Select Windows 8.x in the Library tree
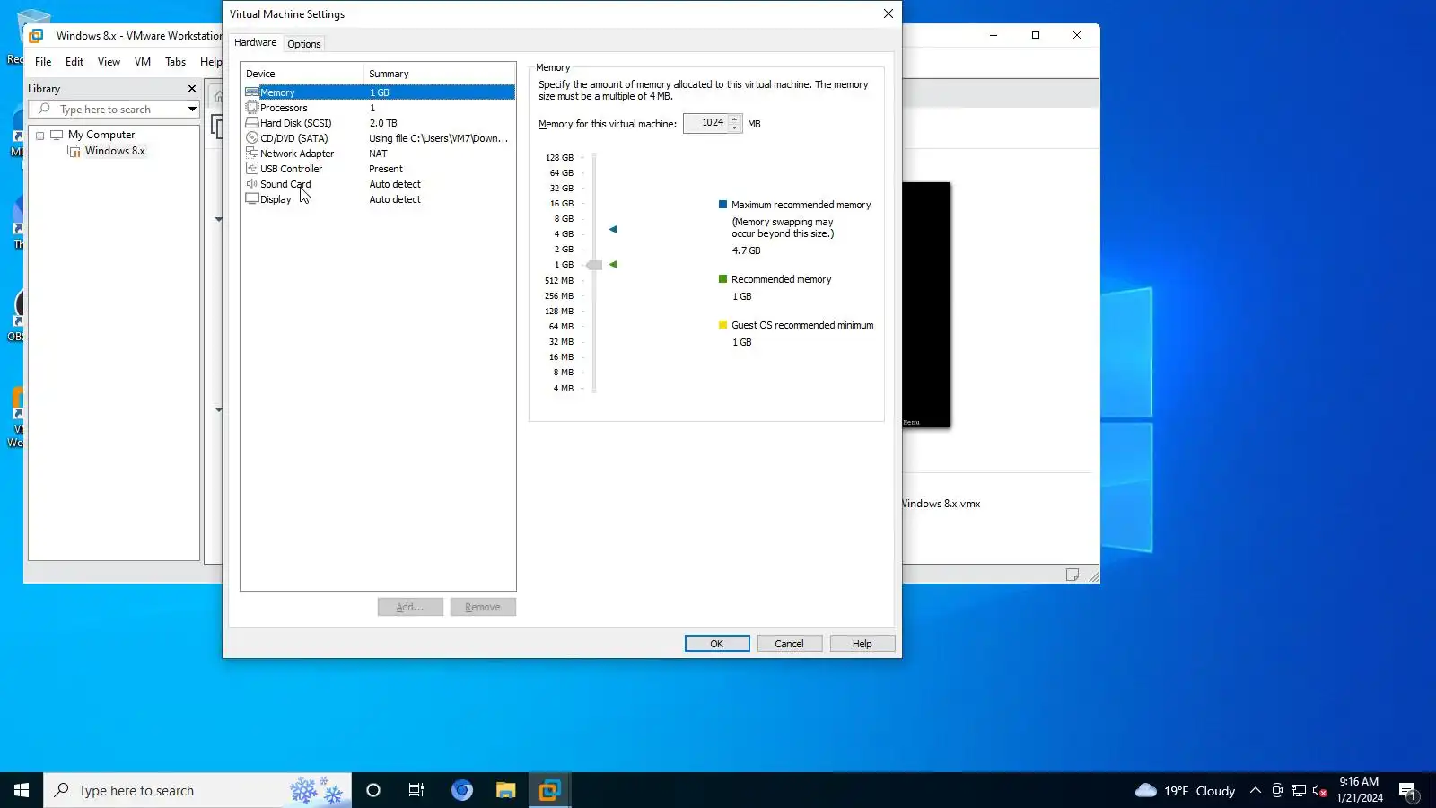The height and width of the screenshot is (808, 1436). point(115,151)
